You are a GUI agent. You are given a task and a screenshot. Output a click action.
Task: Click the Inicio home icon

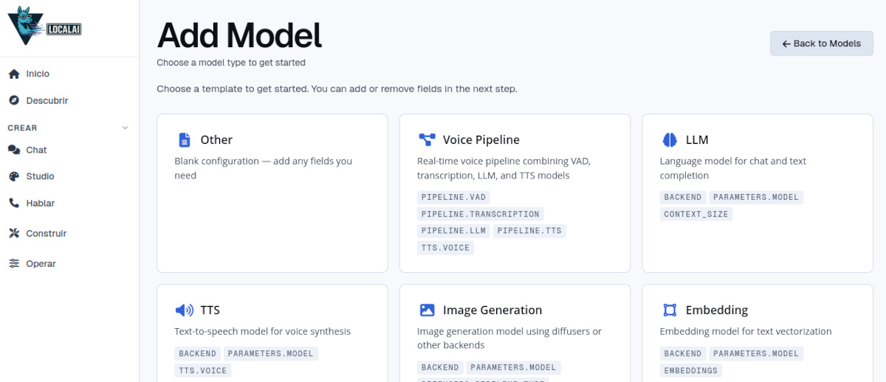pos(13,74)
